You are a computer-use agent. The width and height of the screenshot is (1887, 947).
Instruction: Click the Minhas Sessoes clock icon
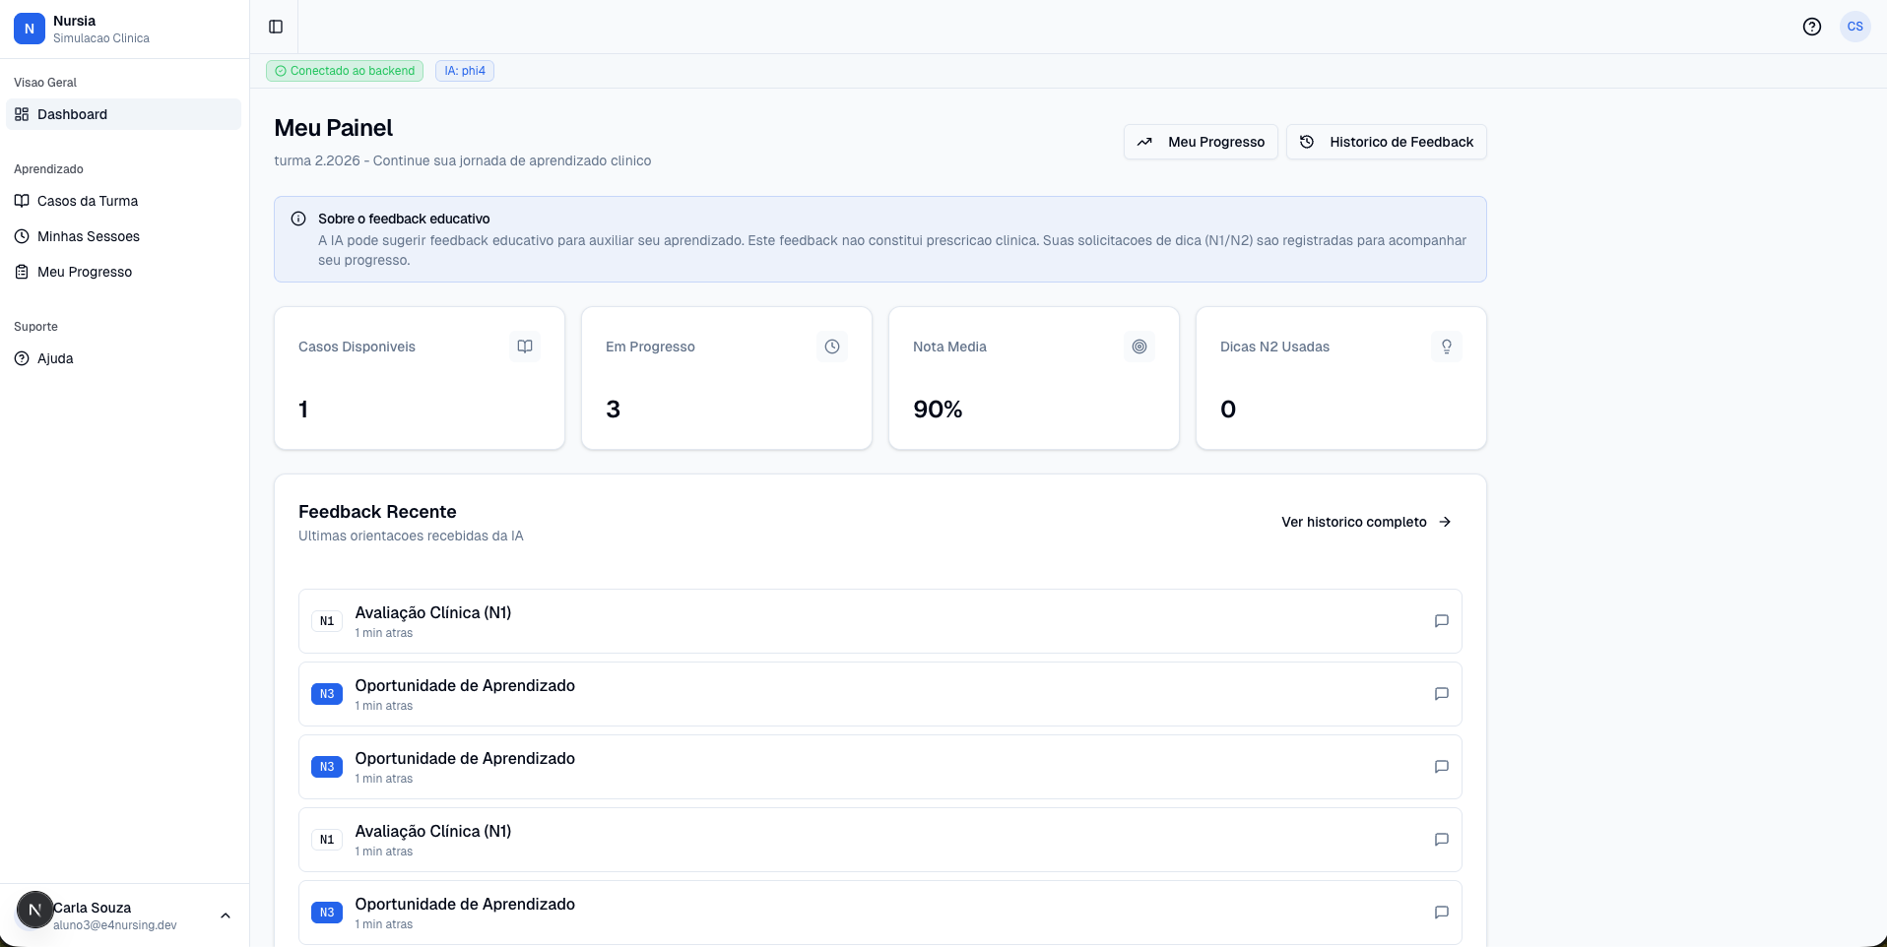coord(22,236)
